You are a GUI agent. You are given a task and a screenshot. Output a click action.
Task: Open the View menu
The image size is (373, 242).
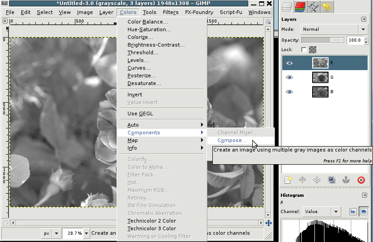pyautogui.click(x=64, y=12)
